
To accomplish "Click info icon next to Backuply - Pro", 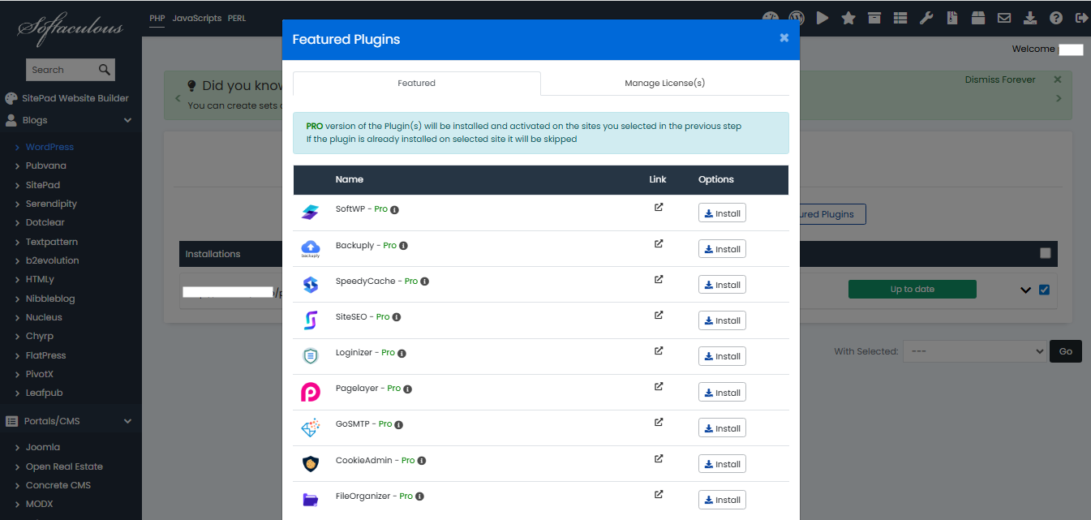I will (x=403, y=246).
